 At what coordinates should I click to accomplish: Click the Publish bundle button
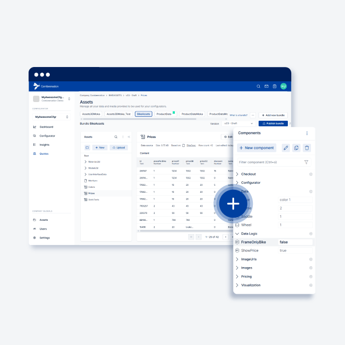273,124
